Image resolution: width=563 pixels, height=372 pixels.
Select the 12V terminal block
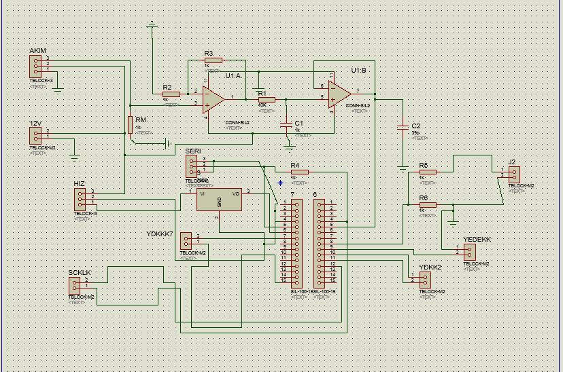pyautogui.click(x=35, y=136)
